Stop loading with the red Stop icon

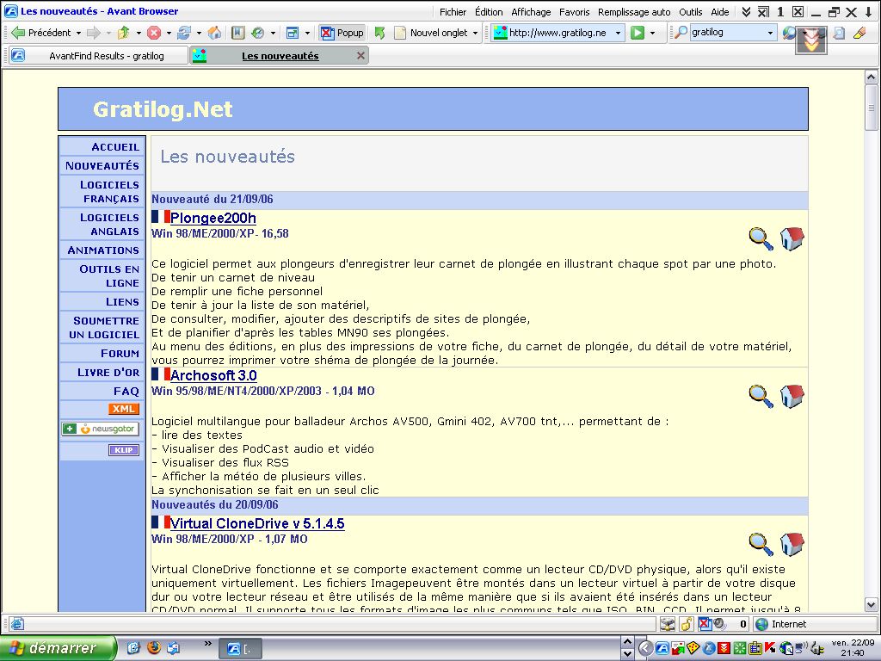[x=154, y=34]
